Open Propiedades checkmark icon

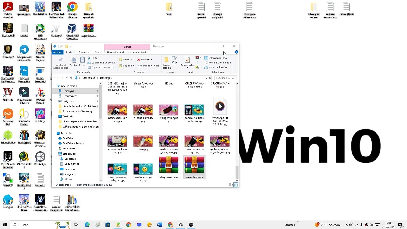(187, 60)
